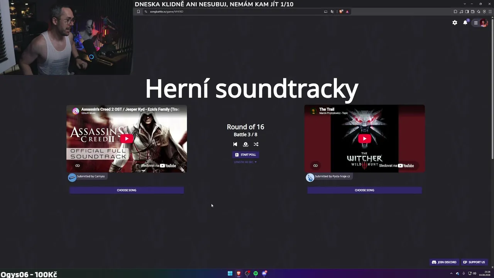Click the shuffle battles icon
Viewport: 494px width, 278px height.
pyautogui.click(x=256, y=144)
